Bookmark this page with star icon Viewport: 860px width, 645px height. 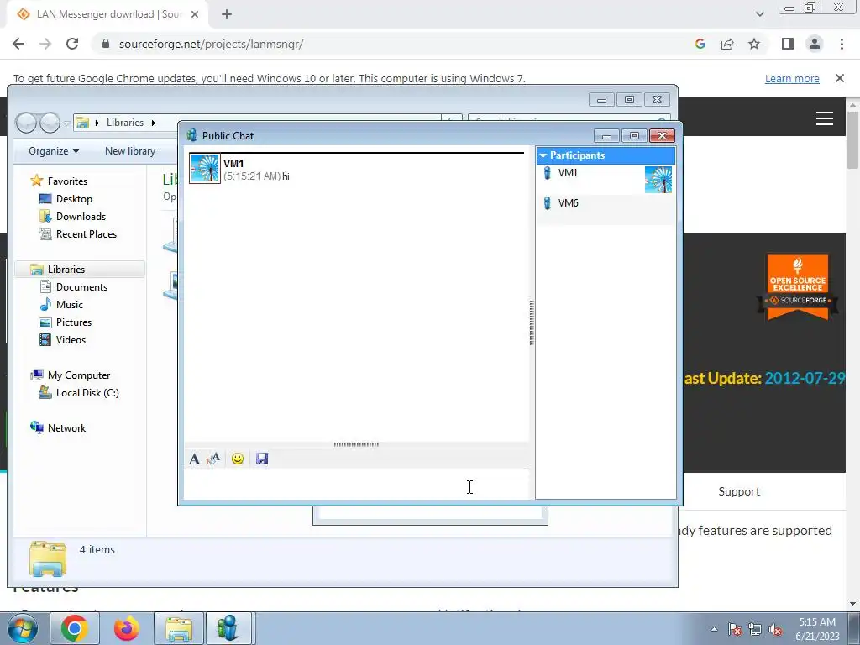point(754,44)
